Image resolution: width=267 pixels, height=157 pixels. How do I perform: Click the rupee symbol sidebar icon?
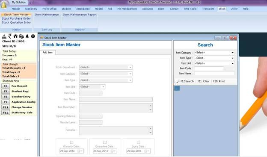[x=10, y=36]
